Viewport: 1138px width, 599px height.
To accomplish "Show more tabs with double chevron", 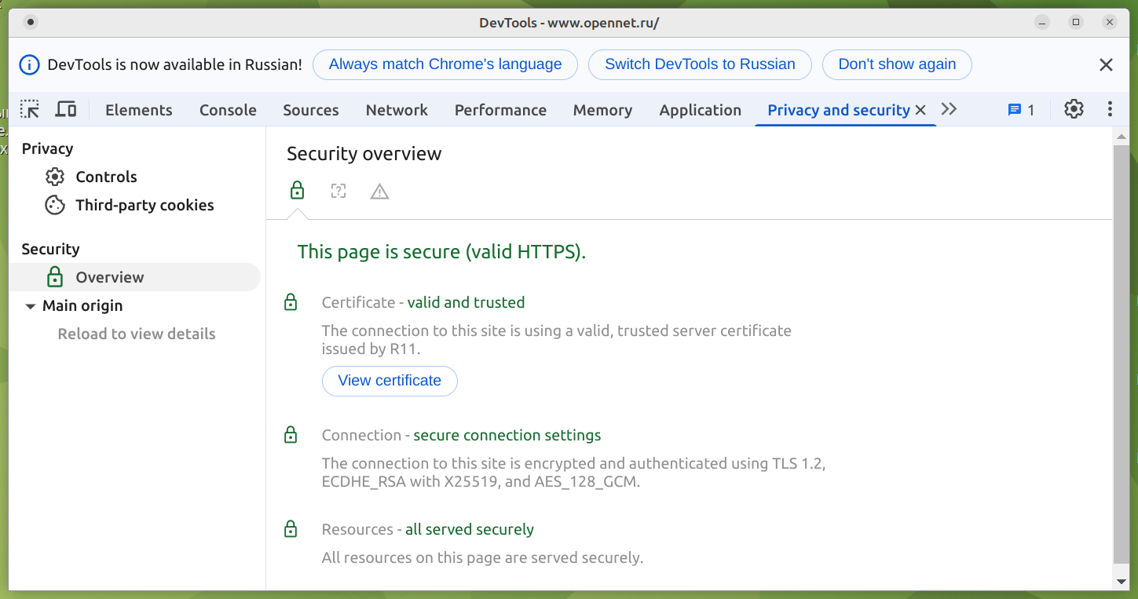I will pos(949,109).
